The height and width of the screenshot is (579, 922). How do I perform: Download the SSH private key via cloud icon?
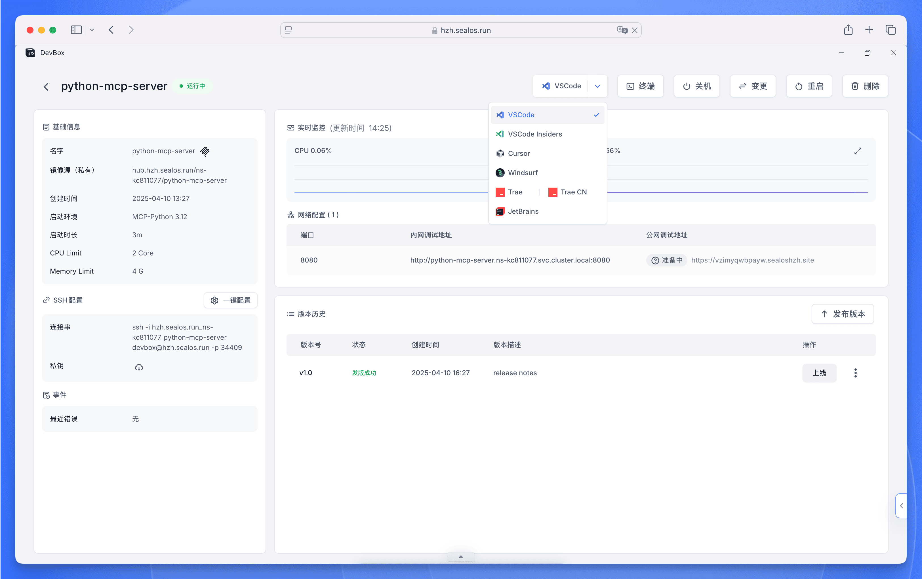click(x=139, y=367)
